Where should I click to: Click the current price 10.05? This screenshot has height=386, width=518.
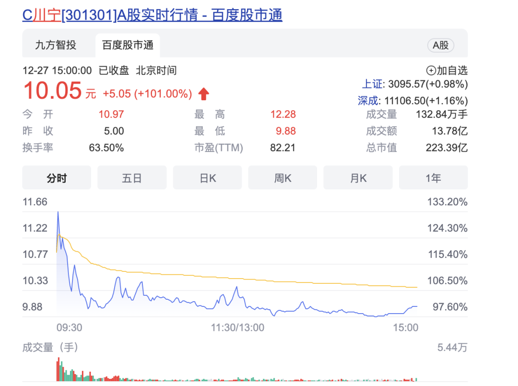[x=53, y=91]
